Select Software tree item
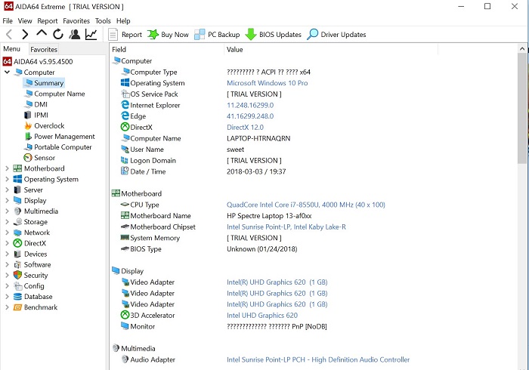The height and width of the screenshot is (370, 529). 32,264
